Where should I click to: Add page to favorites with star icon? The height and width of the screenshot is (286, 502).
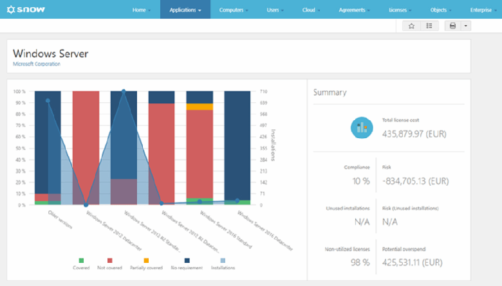tap(411, 26)
